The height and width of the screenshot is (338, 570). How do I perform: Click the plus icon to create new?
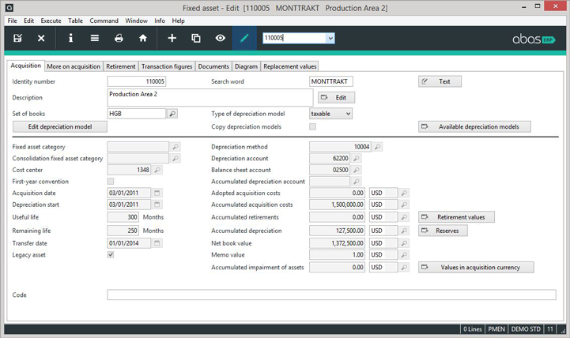click(x=172, y=38)
